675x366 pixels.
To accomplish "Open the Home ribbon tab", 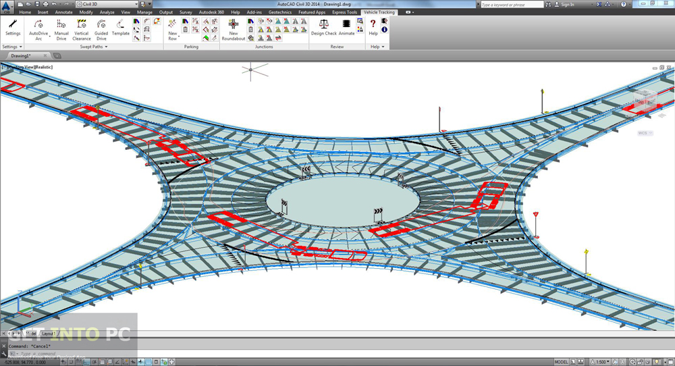I will pyautogui.click(x=25, y=12).
